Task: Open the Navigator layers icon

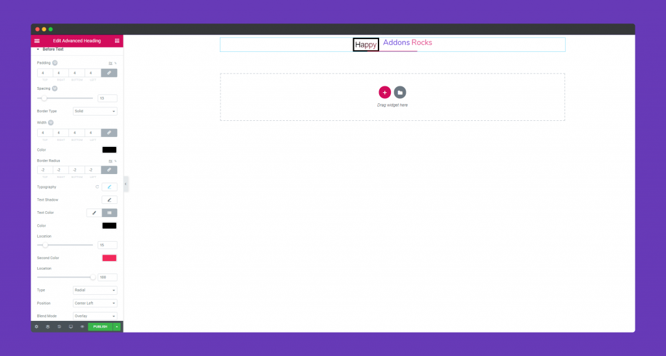Action: pyautogui.click(x=47, y=327)
